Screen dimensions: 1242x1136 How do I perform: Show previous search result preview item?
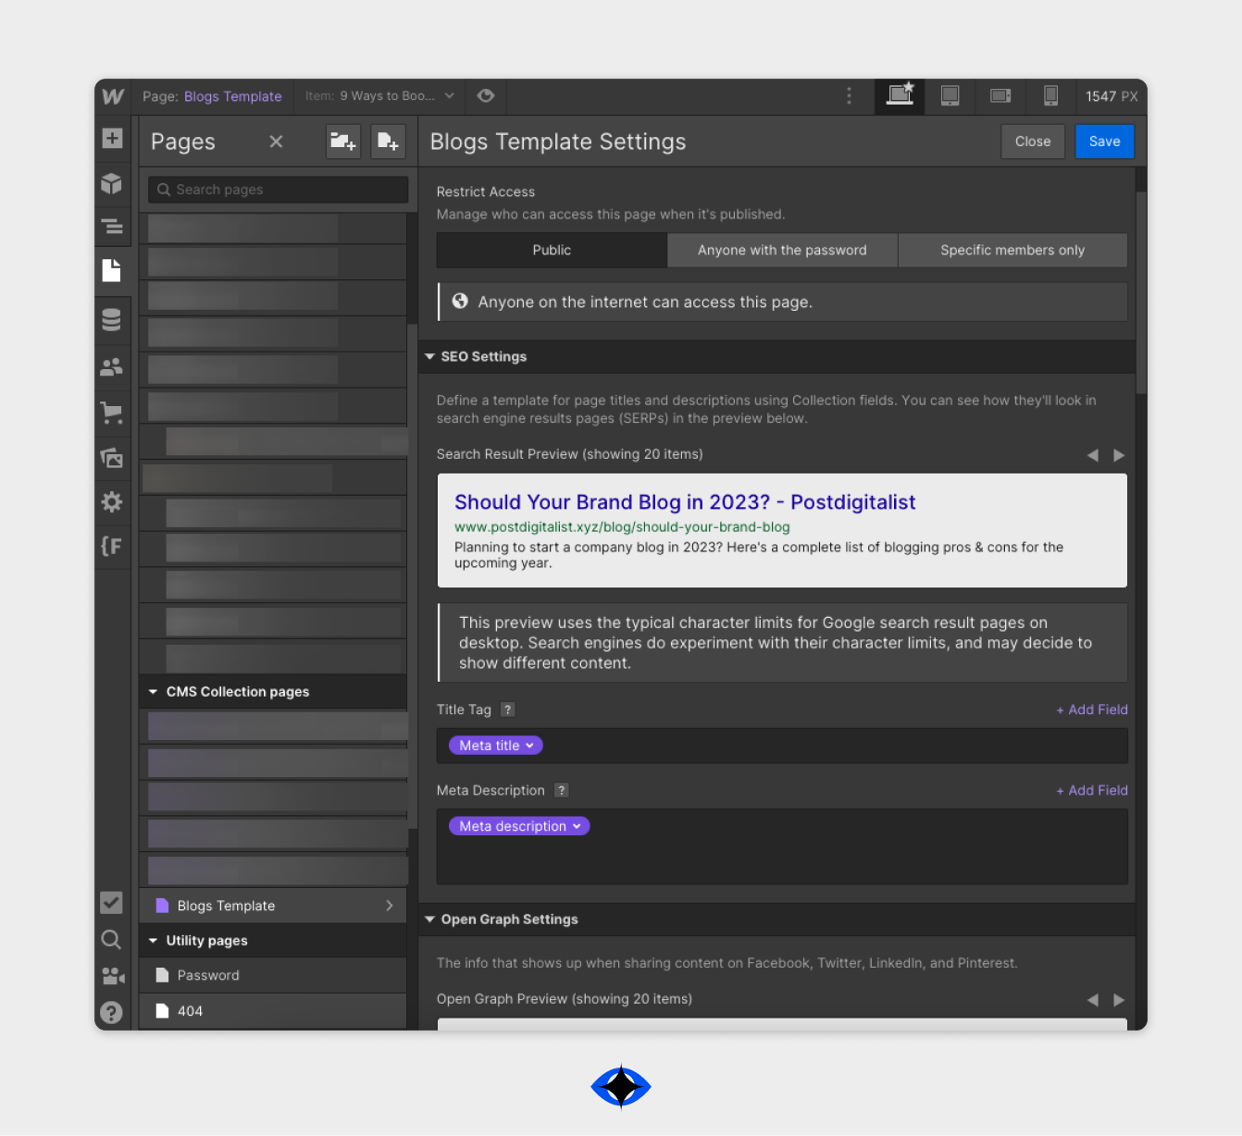click(x=1092, y=454)
